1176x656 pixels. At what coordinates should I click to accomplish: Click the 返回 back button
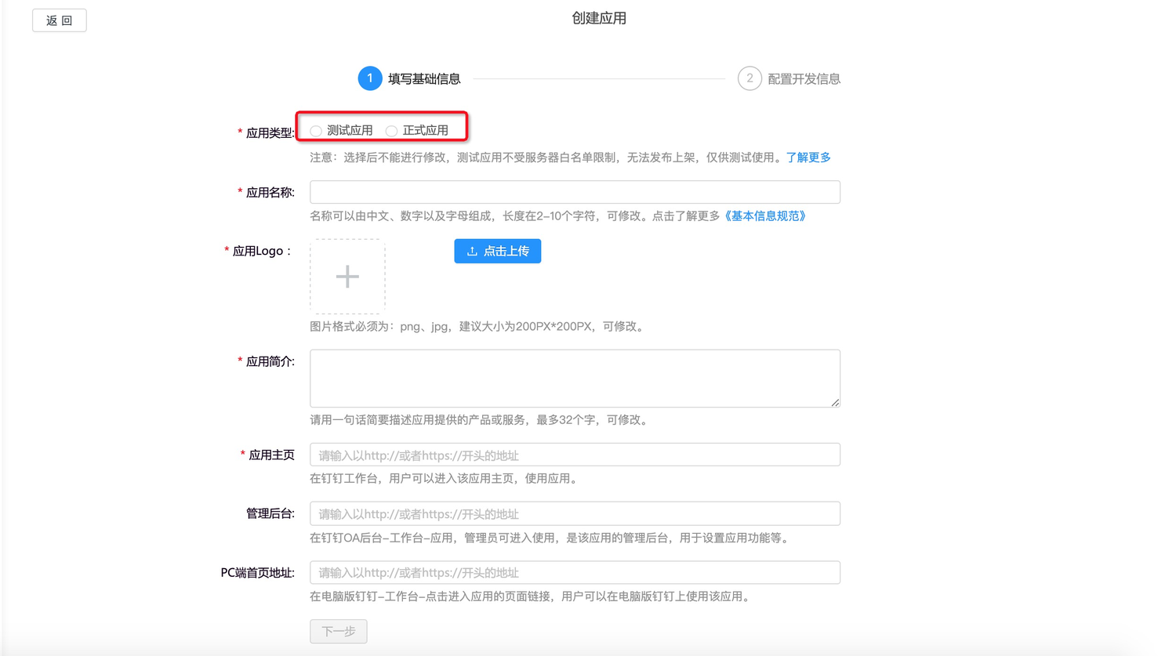(x=60, y=20)
